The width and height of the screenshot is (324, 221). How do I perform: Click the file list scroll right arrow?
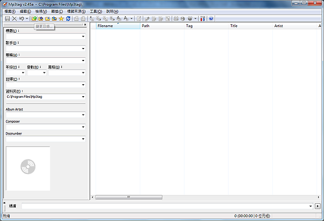pos(319,197)
